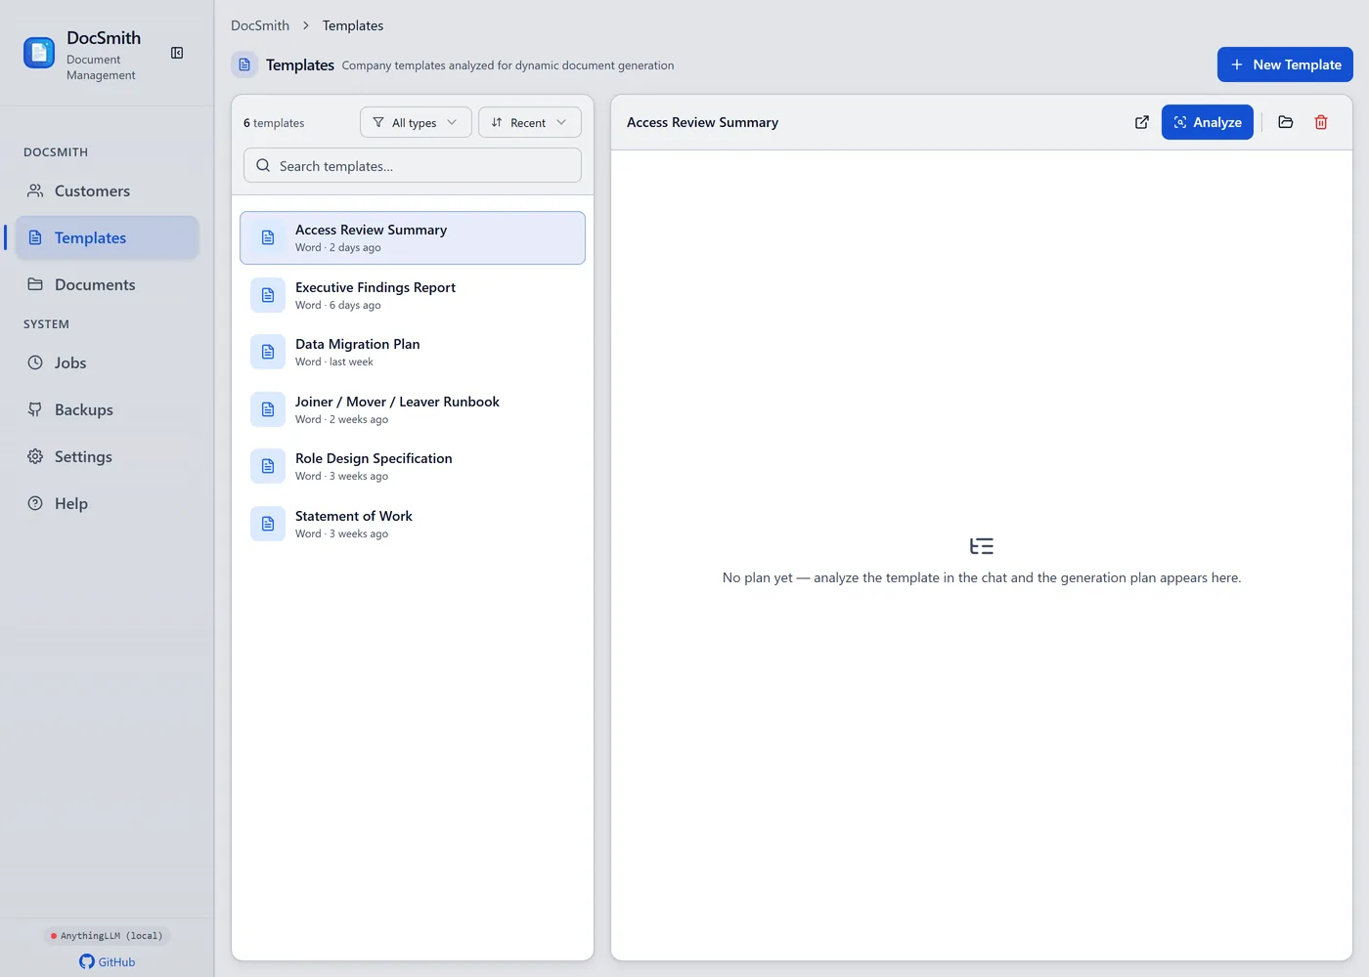Screen dimensions: 1369x977
Task: Click the Documents folder icon
Action: (35, 285)
